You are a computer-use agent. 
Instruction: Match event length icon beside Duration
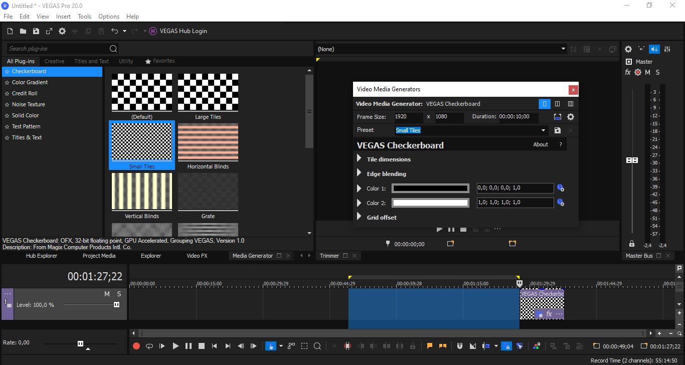558,117
